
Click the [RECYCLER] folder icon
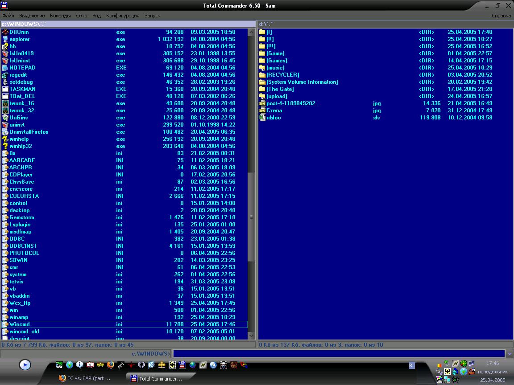262,75
